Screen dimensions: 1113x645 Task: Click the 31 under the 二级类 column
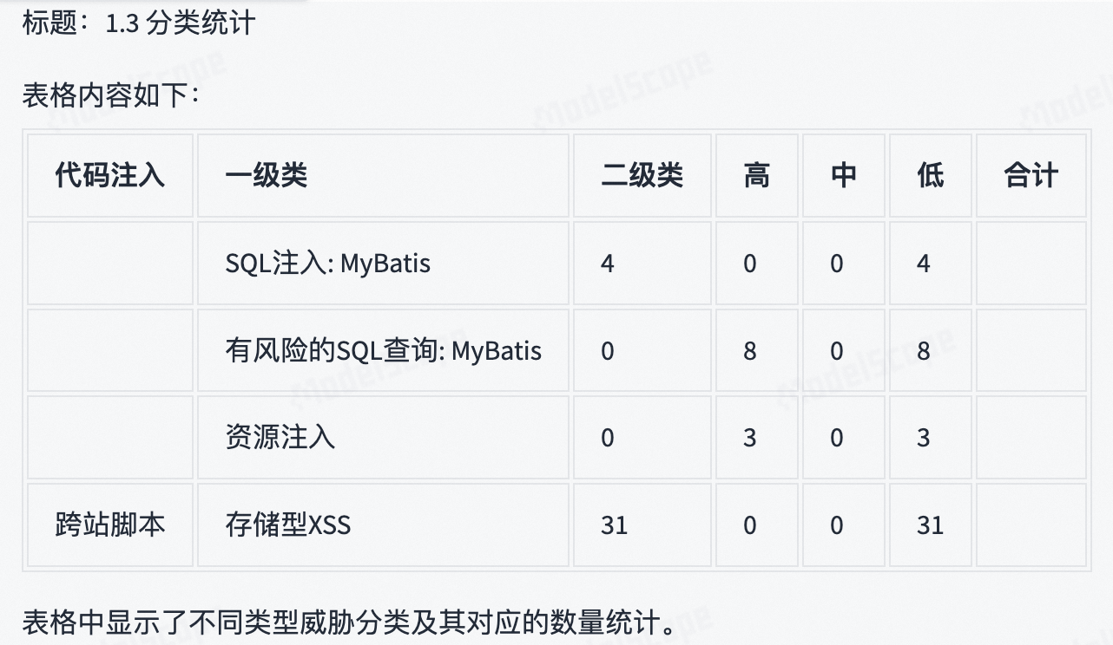614,525
